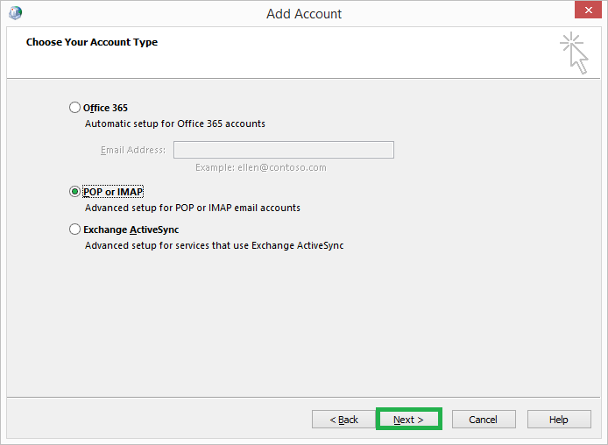
Task: Close the Add Account dialog
Action: [588, 10]
